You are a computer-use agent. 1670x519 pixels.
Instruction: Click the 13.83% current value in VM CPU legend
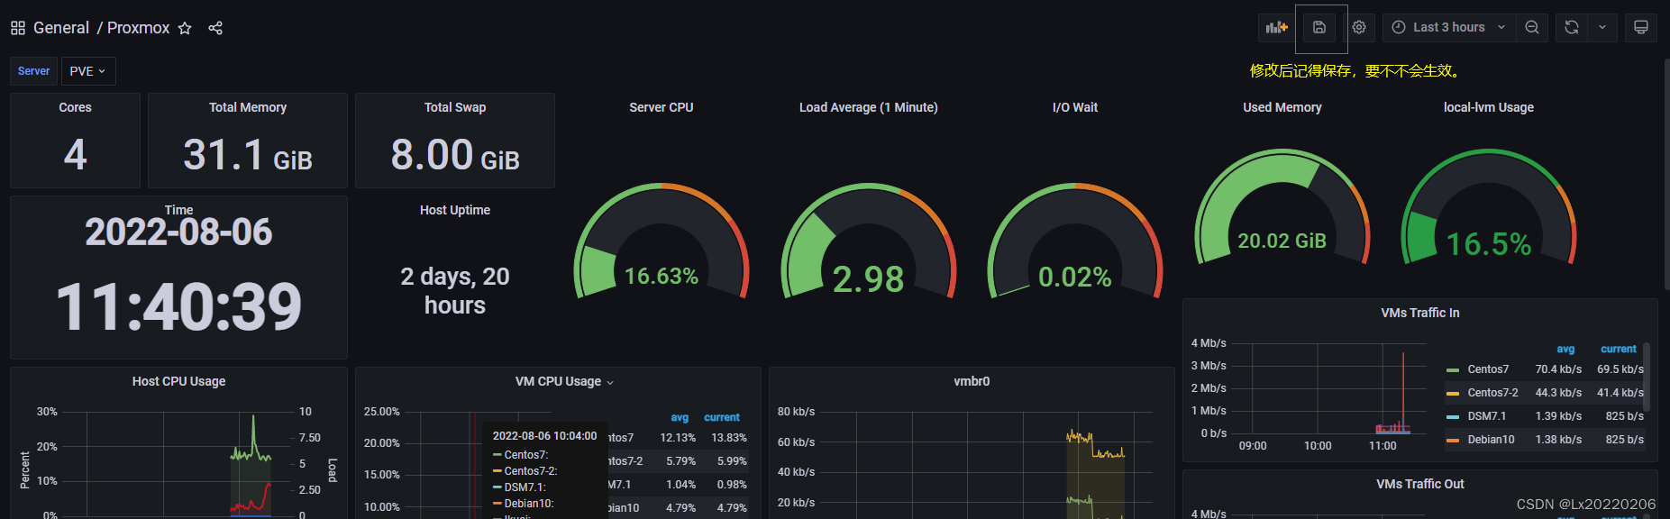point(729,438)
